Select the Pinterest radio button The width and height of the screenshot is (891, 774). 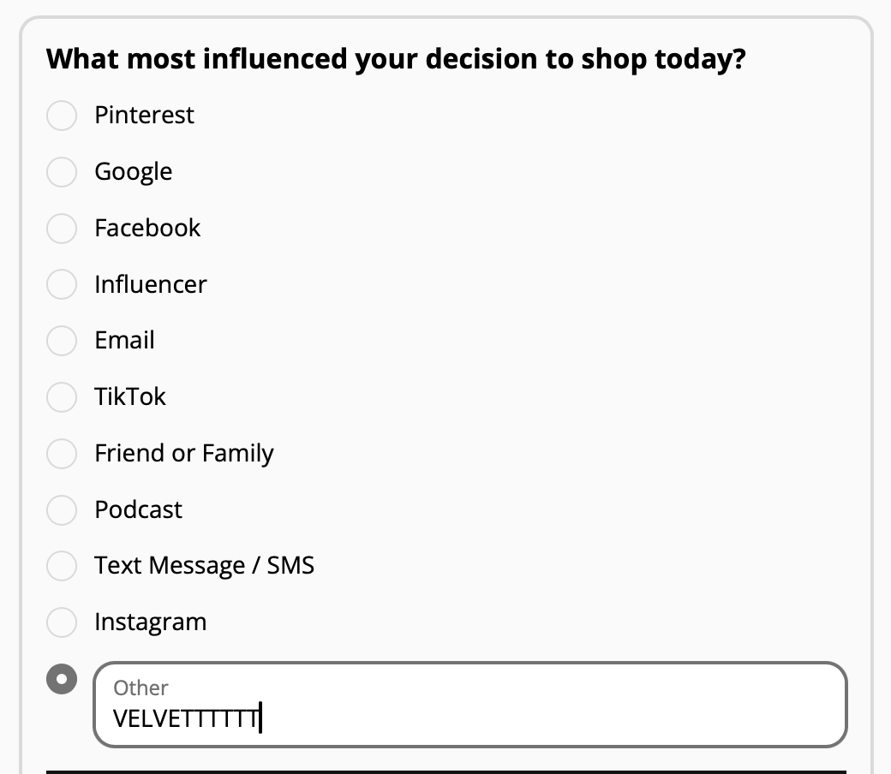[x=62, y=116]
